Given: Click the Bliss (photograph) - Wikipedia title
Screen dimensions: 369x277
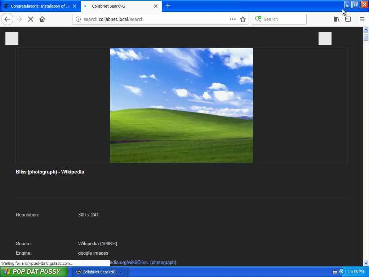Looking at the screenshot, I should point(50,172).
